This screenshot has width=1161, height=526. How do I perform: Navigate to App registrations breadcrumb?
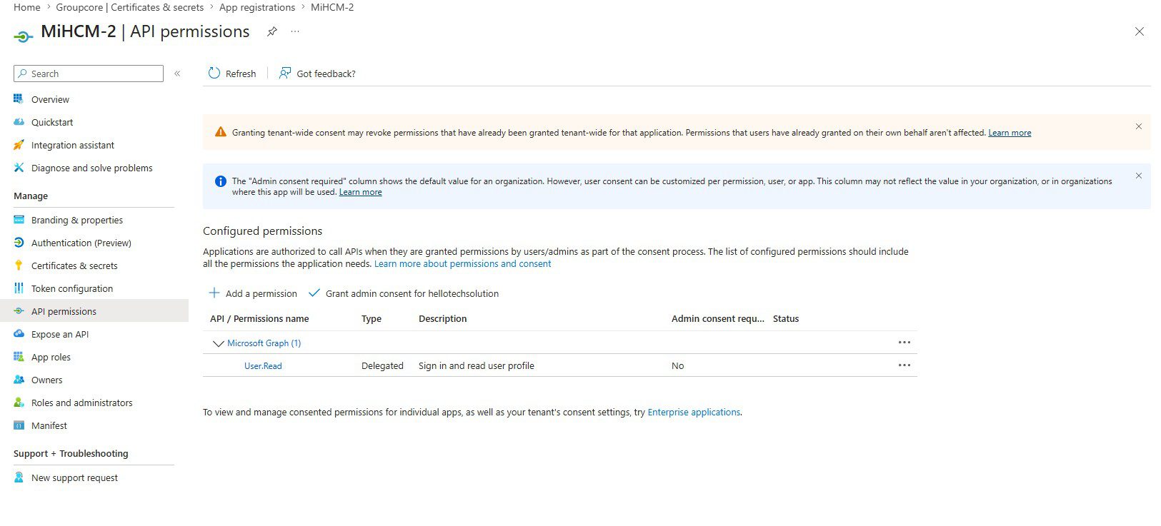[x=257, y=7]
